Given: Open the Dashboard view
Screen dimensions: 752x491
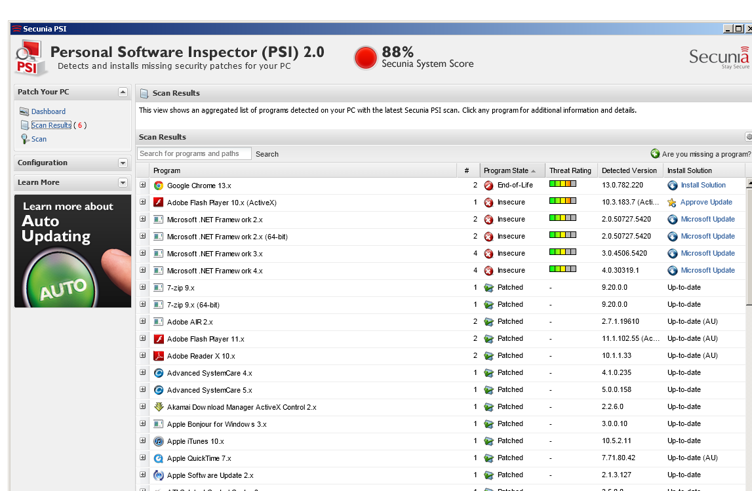Looking at the screenshot, I should click(49, 111).
